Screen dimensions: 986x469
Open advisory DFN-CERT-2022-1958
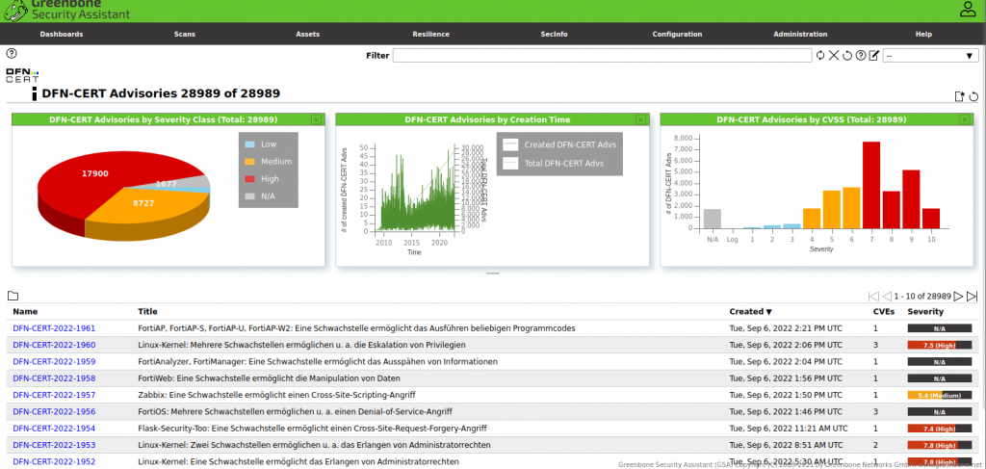pyautogui.click(x=54, y=378)
